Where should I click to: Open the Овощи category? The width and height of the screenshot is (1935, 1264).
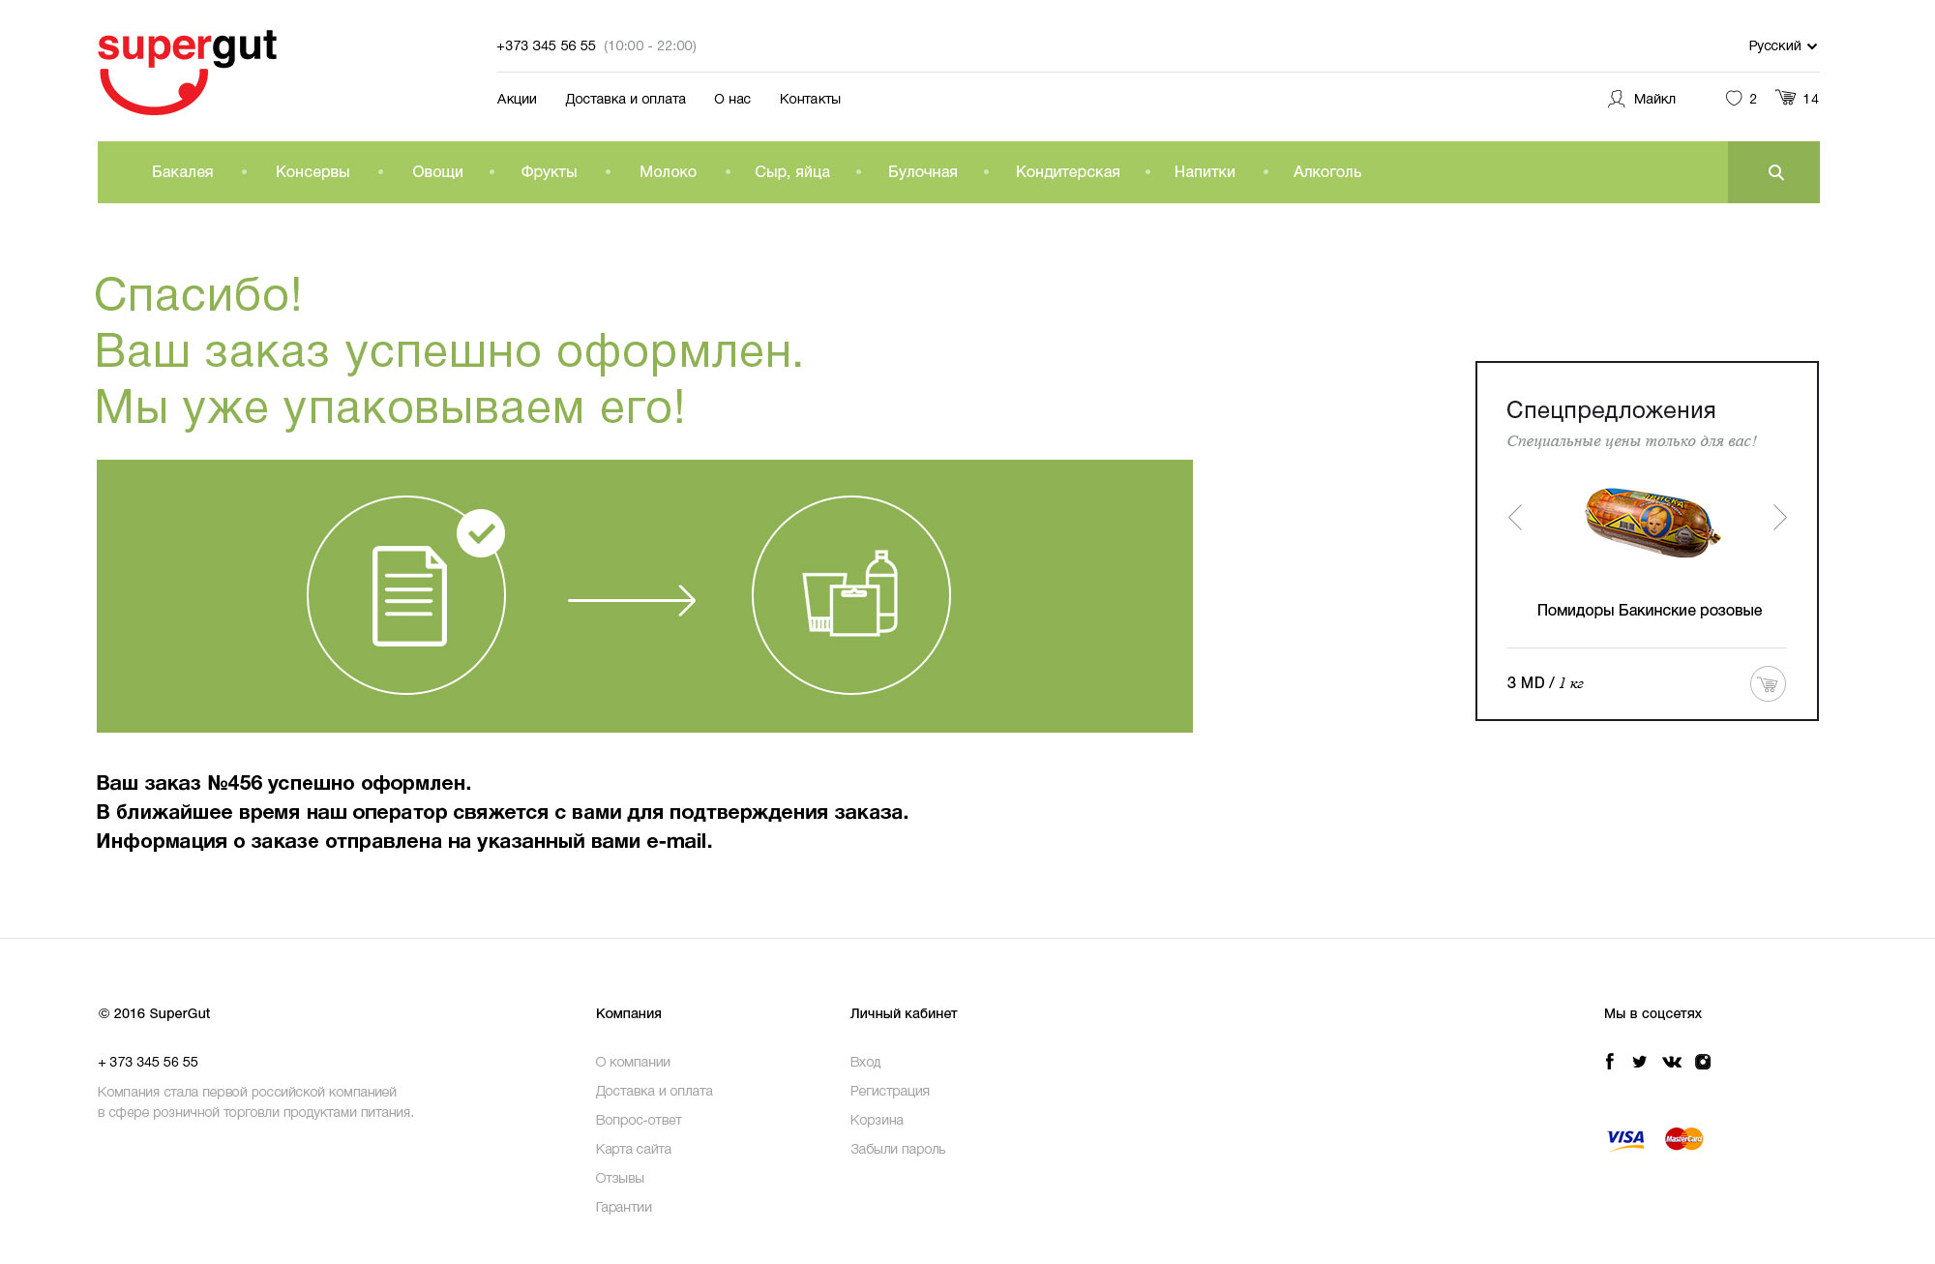[x=437, y=172]
